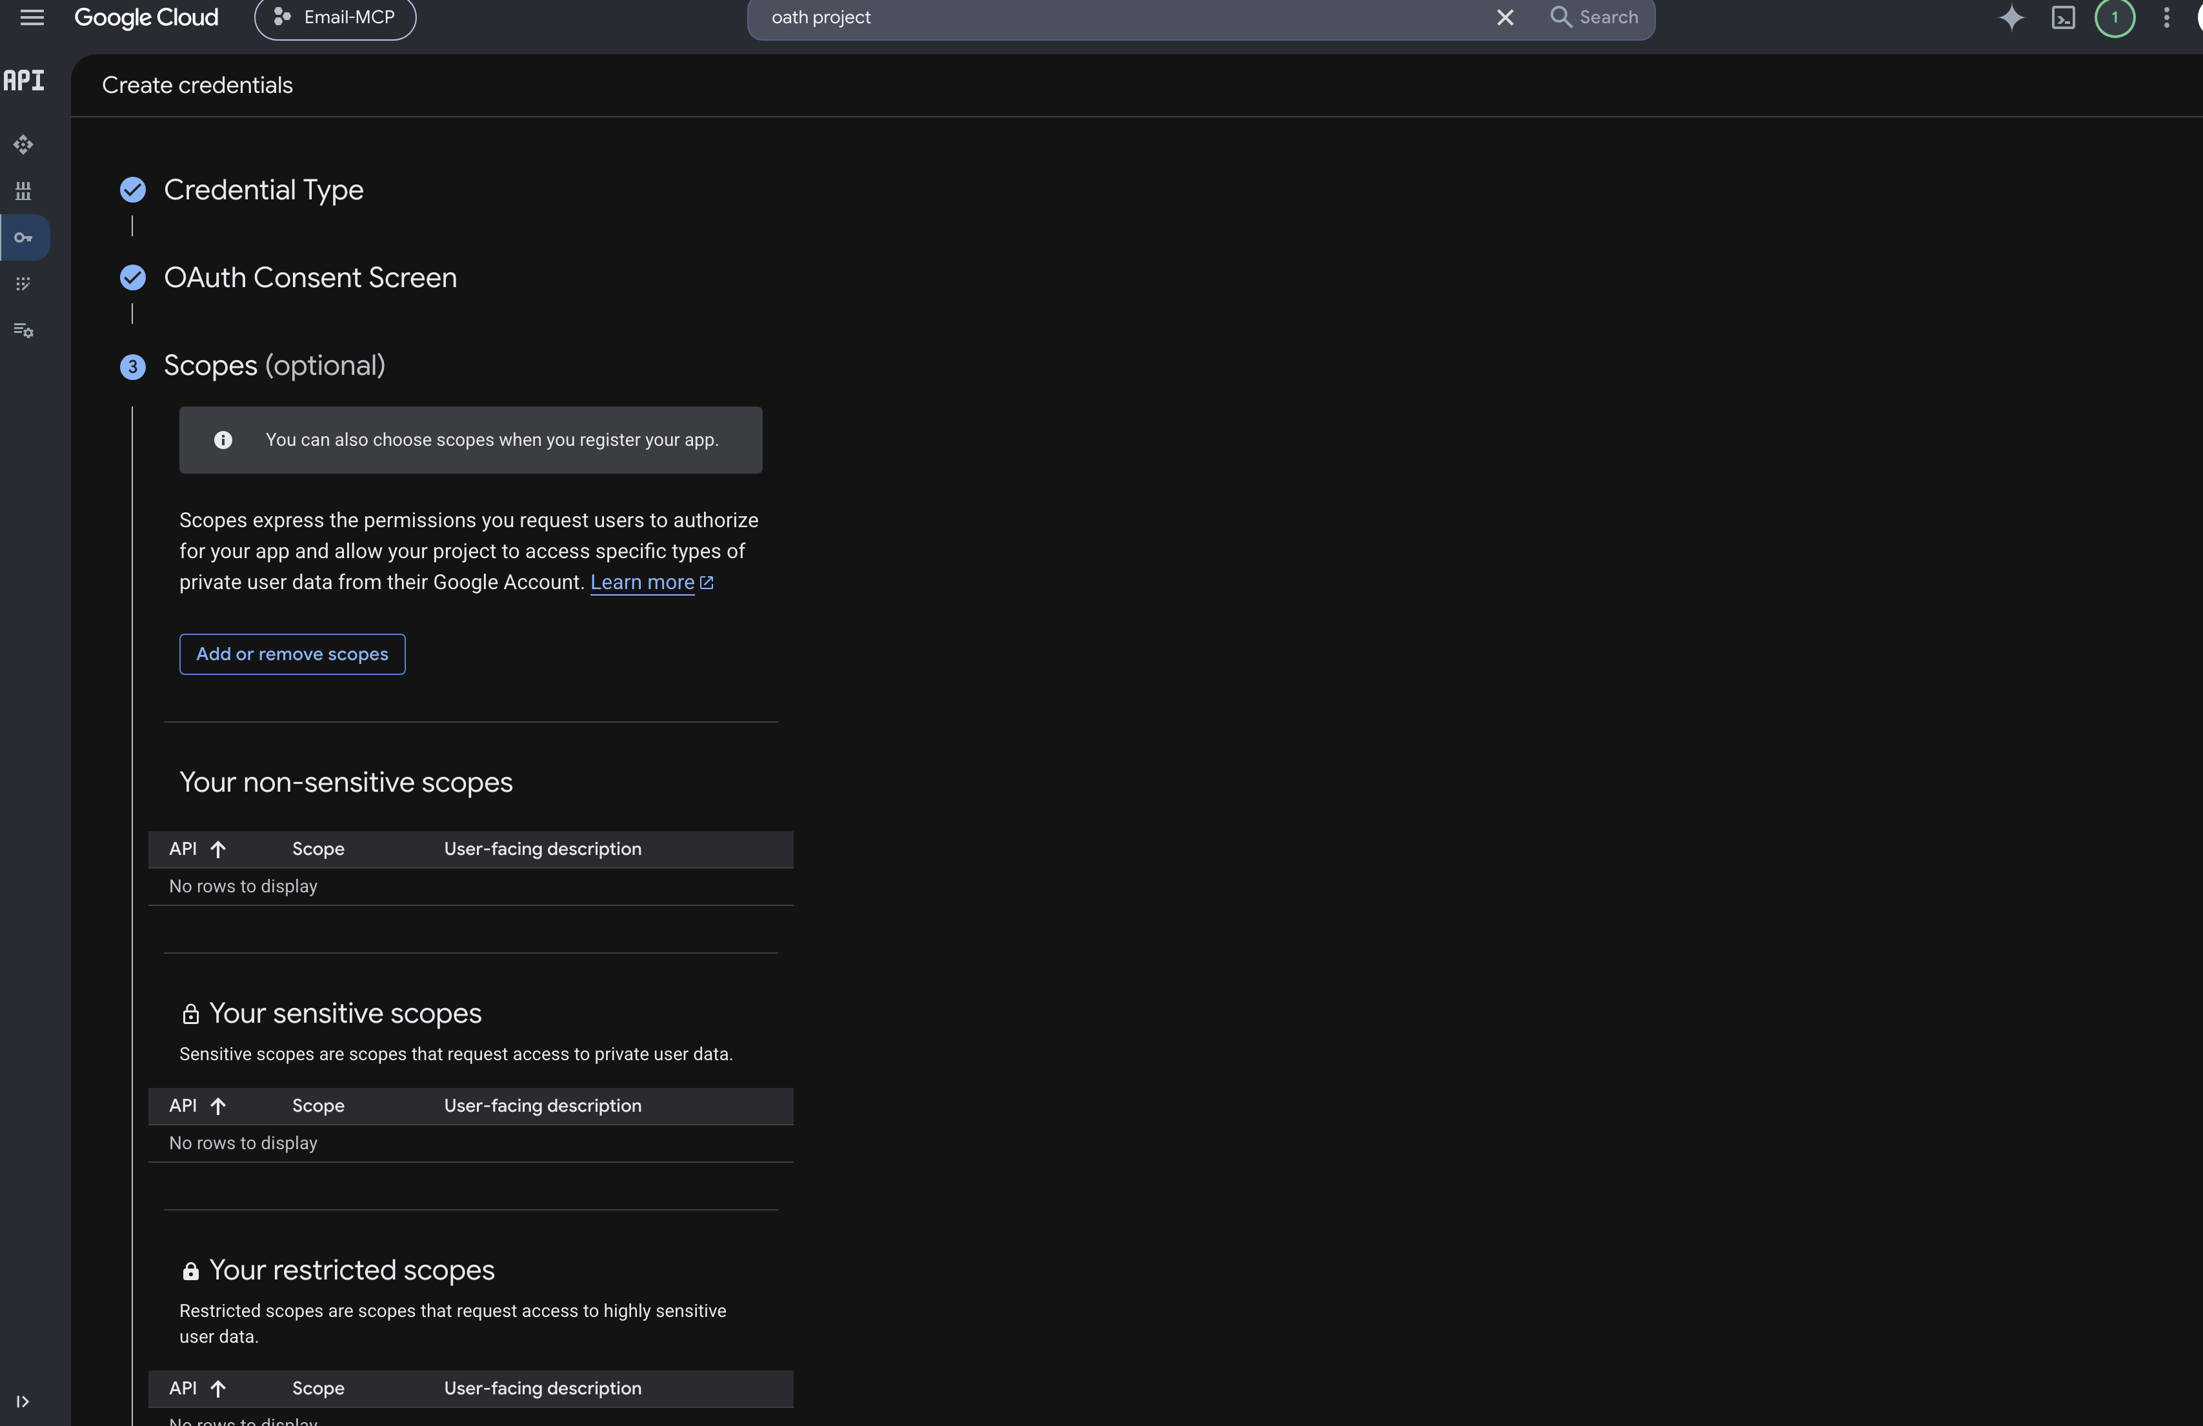Expand the OAuth Consent Screen step
The height and width of the screenshot is (1426, 2203).
(x=310, y=277)
